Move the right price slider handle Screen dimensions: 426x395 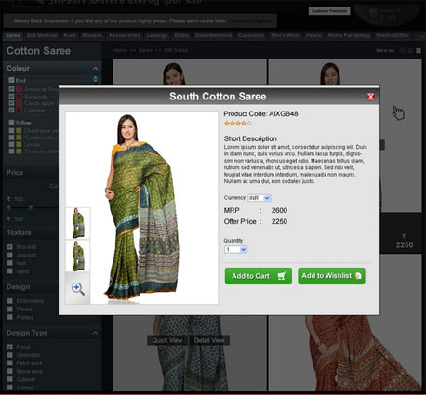point(31,208)
